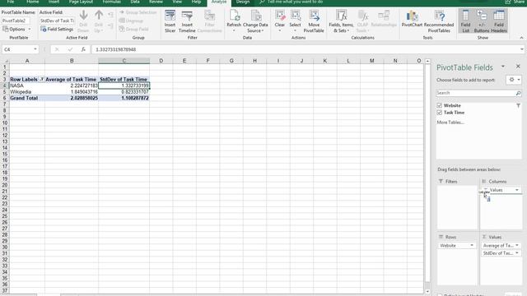Select cell A4 labeled NASA

pyautogui.click(x=27, y=86)
